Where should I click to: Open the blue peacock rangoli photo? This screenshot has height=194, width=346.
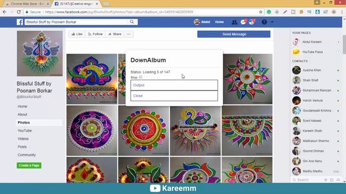[x=92, y=79]
